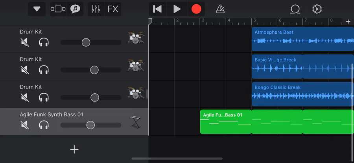354x163 pixels.
Task: Select the Bongo Classic Break region
Action: point(303,94)
